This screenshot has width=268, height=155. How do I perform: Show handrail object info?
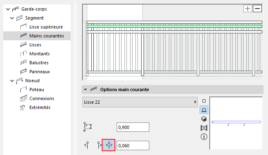204,137
